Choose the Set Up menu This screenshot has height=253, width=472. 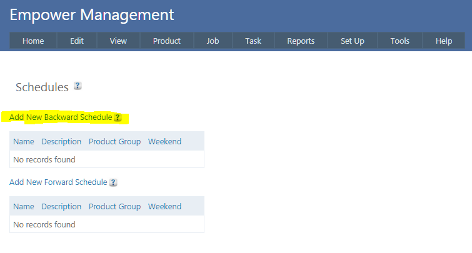pos(353,41)
